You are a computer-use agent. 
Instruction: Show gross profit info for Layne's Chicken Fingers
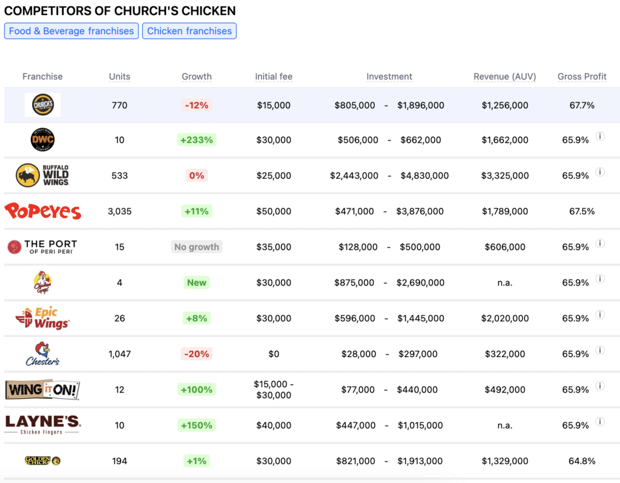(x=600, y=421)
